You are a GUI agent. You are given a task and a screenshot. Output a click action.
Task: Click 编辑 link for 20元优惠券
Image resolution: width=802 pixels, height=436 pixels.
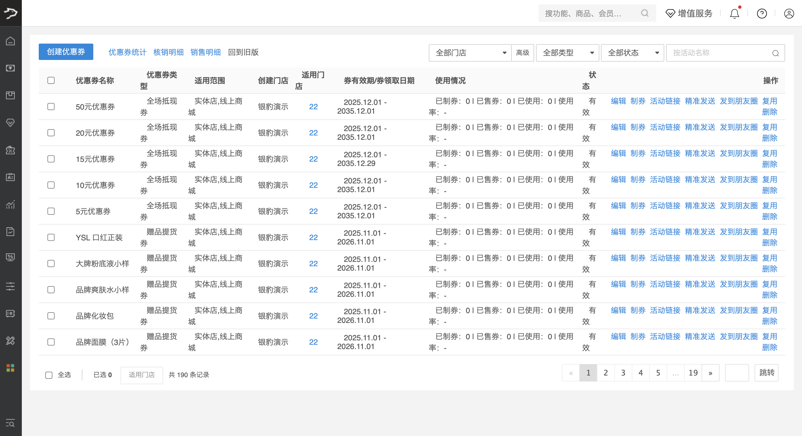coord(618,127)
